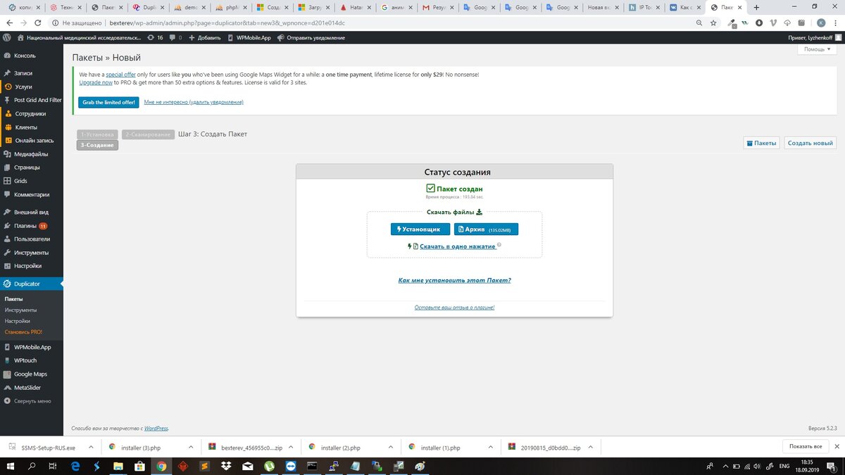Reload the page with browser refresh button
Screen dimensions: 845x475
coord(37,23)
